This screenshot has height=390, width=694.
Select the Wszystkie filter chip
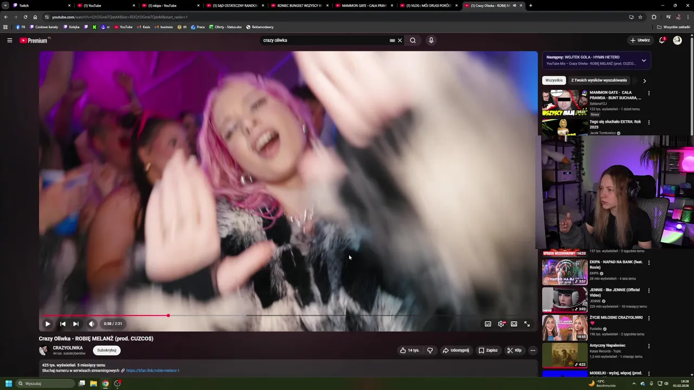(x=554, y=80)
